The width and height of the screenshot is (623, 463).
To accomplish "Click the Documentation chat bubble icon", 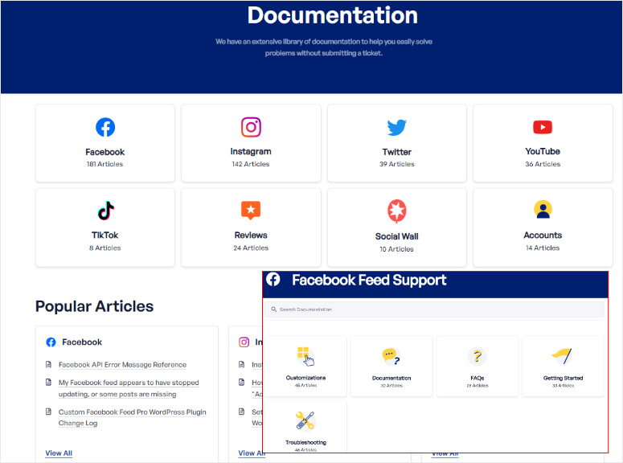I will 391,356.
